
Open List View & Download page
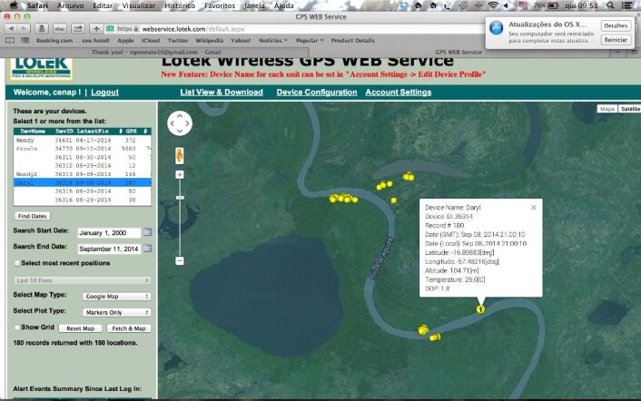coord(222,93)
